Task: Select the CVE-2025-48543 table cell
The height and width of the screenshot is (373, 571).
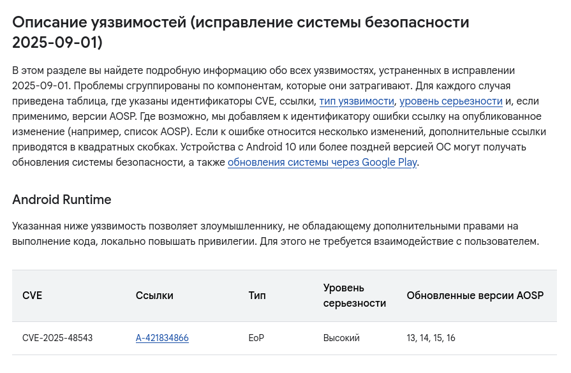Action: [57, 338]
